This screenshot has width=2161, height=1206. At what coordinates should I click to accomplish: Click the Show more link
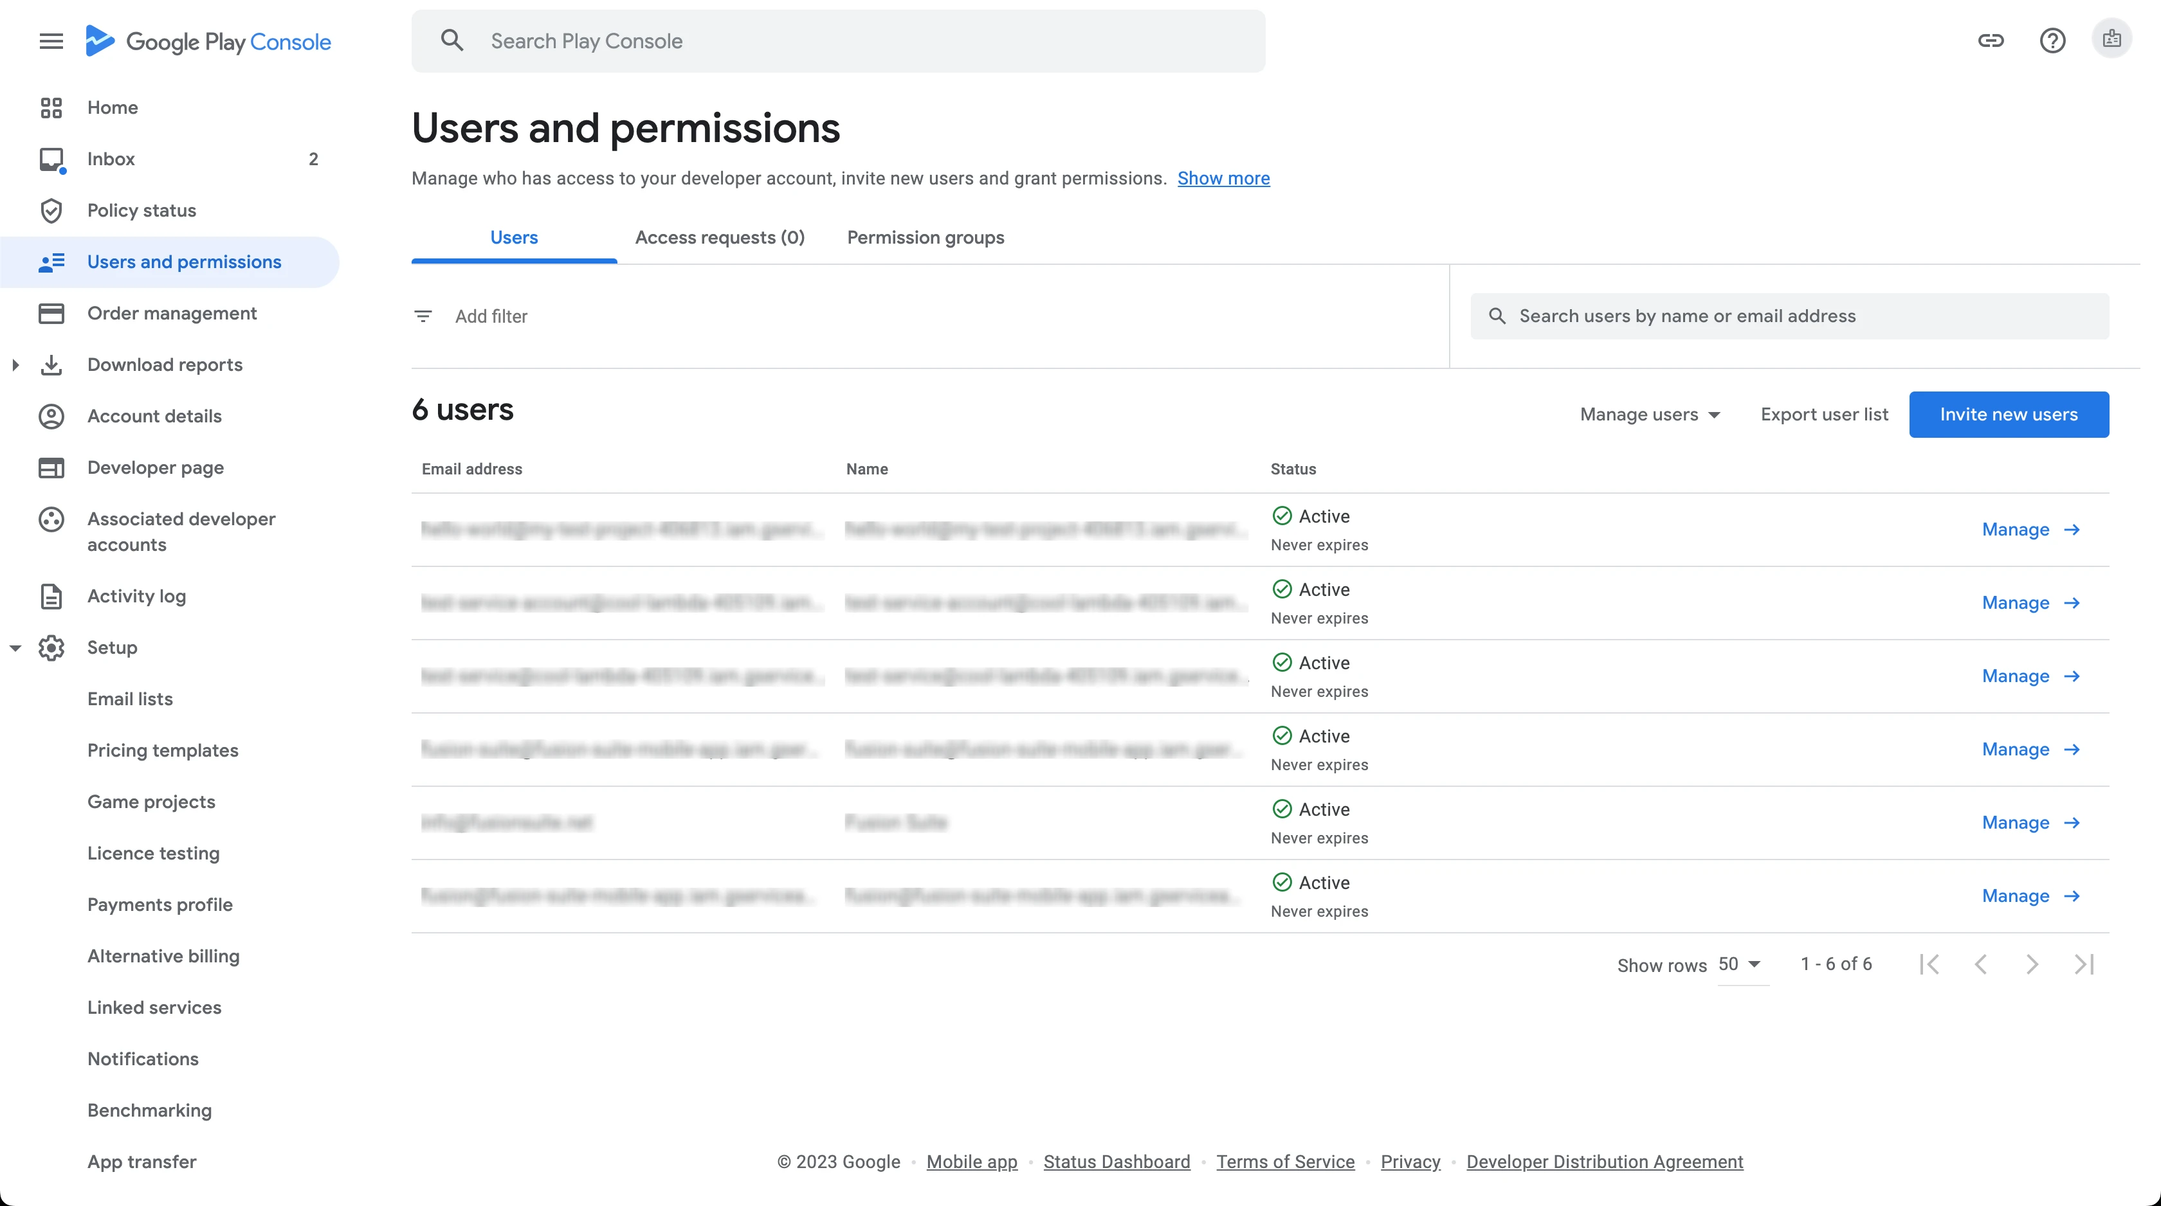pyautogui.click(x=1223, y=179)
